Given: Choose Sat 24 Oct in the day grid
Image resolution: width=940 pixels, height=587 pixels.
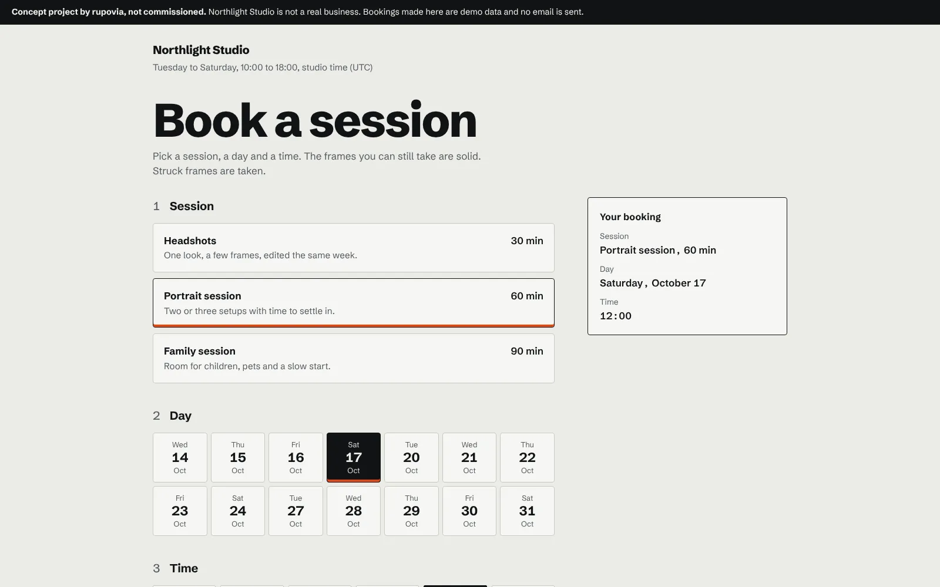Looking at the screenshot, I should click(238, 511).
